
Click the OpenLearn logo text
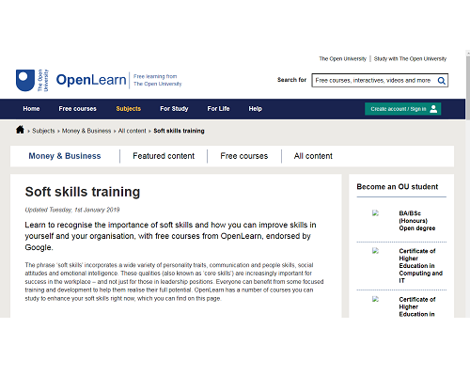91,80
